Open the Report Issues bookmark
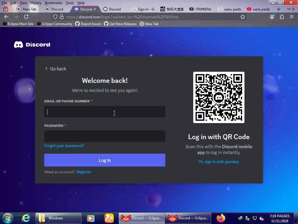 tap(88, 24)
